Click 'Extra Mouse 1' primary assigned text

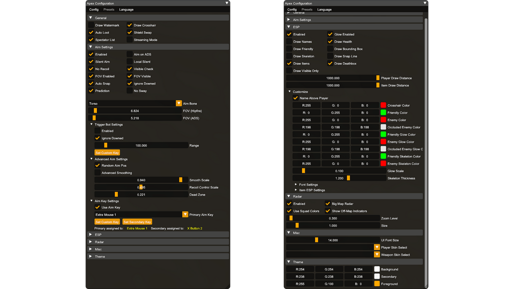pos(137,228)
